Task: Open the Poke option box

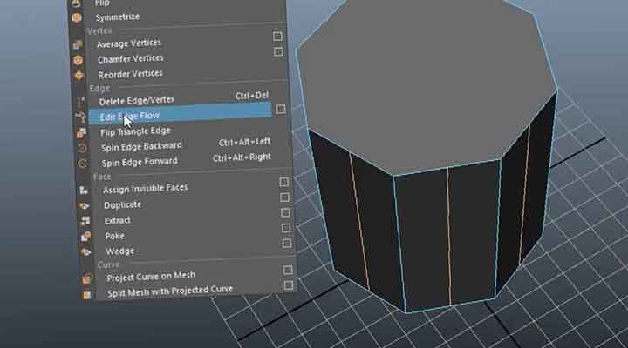Action: [x=286, y=228]
